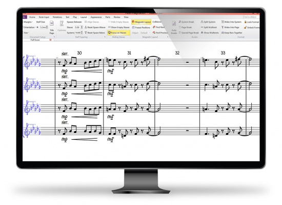The image size is (282, 205).
Task: Click Lock Format
Action: (251, 22)
